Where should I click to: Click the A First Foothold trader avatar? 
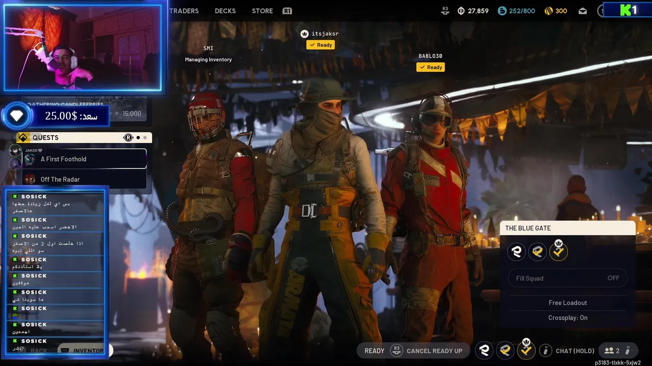coord(30,159)
